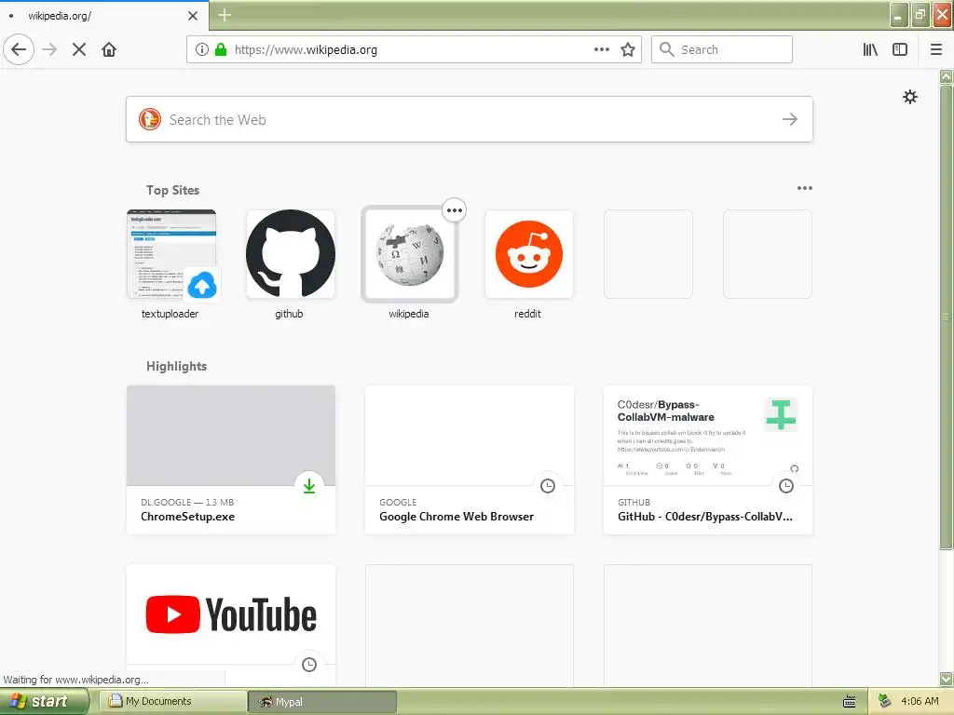Open the wikipedia top site tile

click(410, 254)
